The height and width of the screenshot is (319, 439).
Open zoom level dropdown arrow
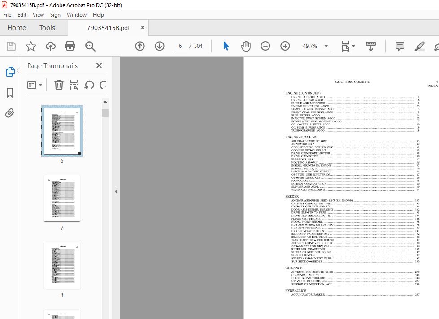[326, 46]
